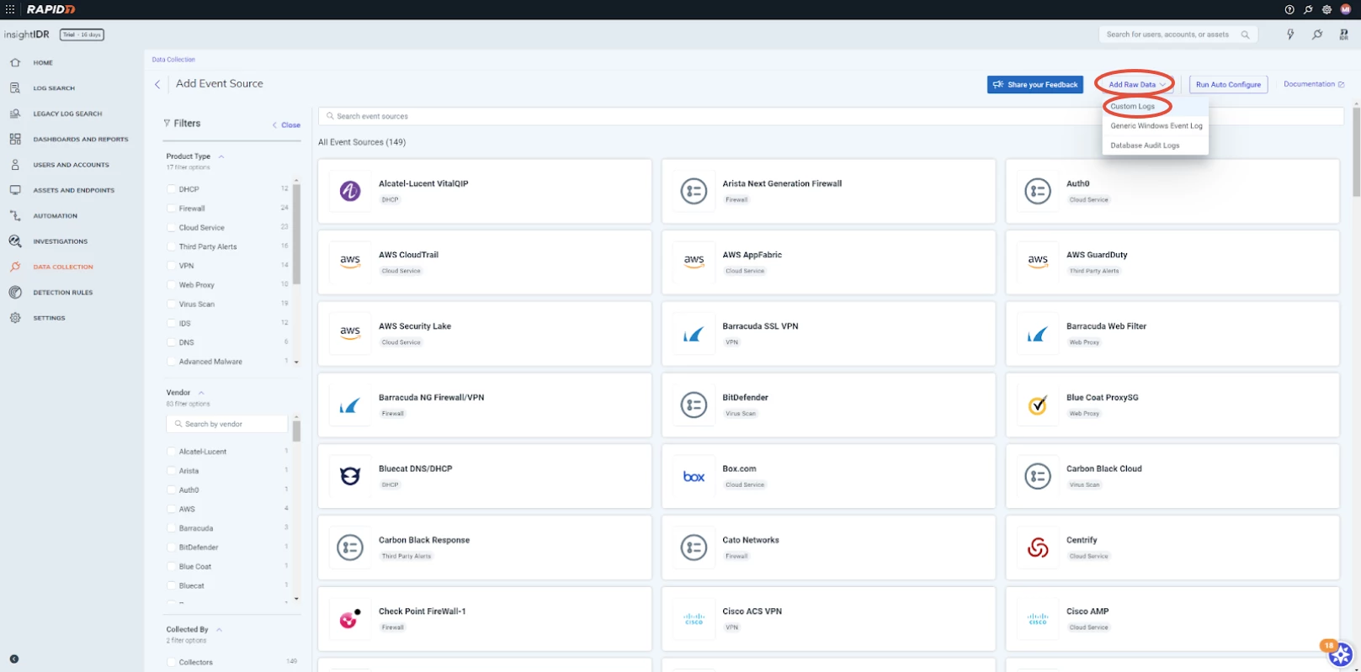Open the assistant chat icon with badge
This screenshot has height=672, width=1361.
[x=1340, y=653]
